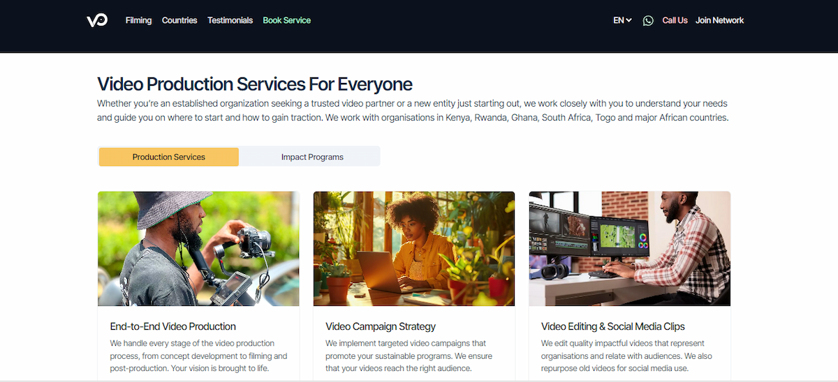Screen dimensions: 838x382
Task: Open the video editor at monitors image
Action: pos(630,249)
